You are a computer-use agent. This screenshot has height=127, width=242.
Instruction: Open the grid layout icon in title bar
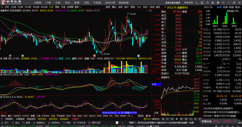coord(202,3)
